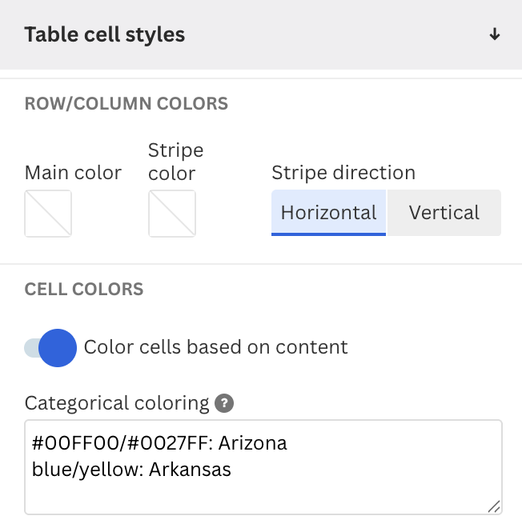Disable Color cells based on content switch
Image resolution: width=522 pixels, height=528 pixels.
point(50,348)
